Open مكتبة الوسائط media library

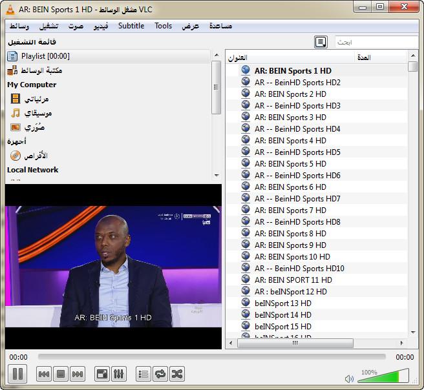coord(35,71)
